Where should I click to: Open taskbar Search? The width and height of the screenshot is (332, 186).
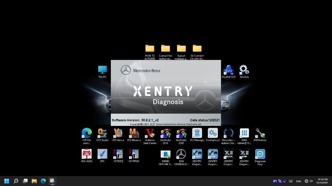point(16,181)
